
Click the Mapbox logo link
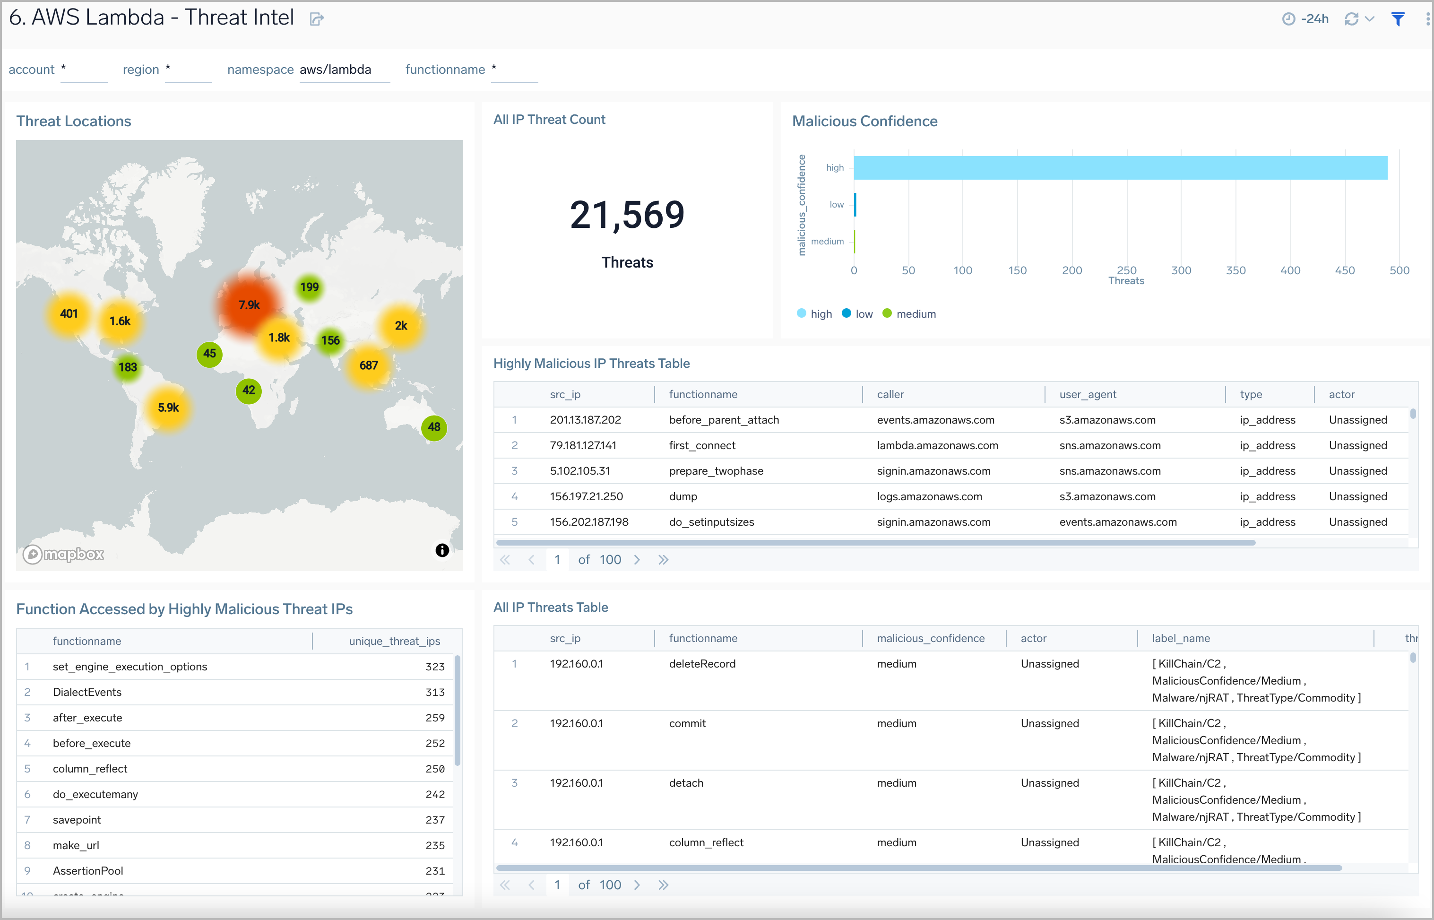click(63, 555)
